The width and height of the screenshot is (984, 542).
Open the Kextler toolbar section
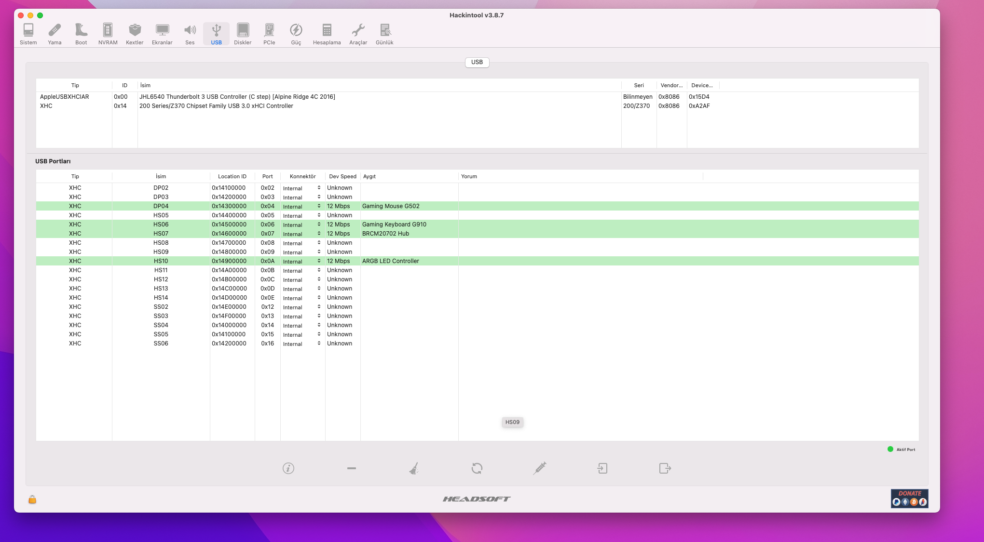(135, 34)
